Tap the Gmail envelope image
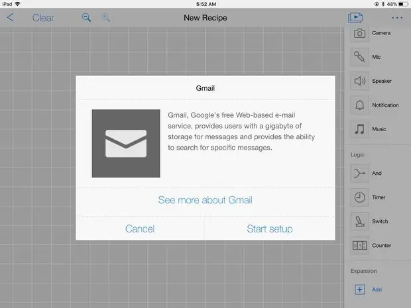 (x=126, y=144)
